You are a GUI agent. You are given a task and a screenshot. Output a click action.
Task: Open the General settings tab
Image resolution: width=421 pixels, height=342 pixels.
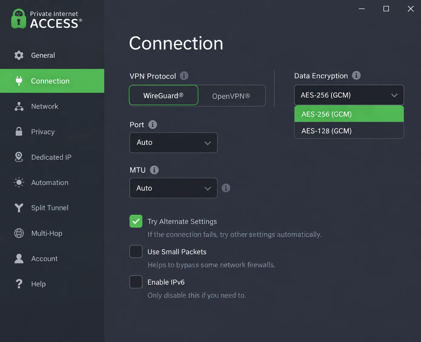[52, 55]
